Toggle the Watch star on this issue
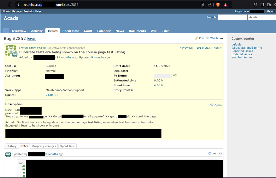276x178 pixels. (208, 38)
